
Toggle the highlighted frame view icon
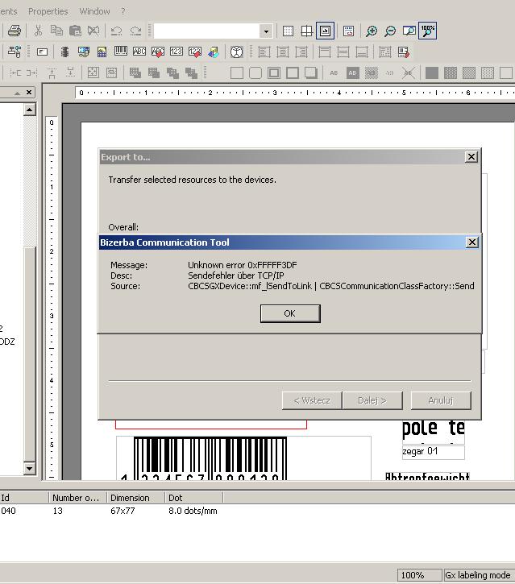coord(325,31)
